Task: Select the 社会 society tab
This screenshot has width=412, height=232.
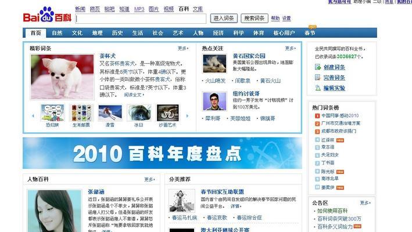Action: 158,33
